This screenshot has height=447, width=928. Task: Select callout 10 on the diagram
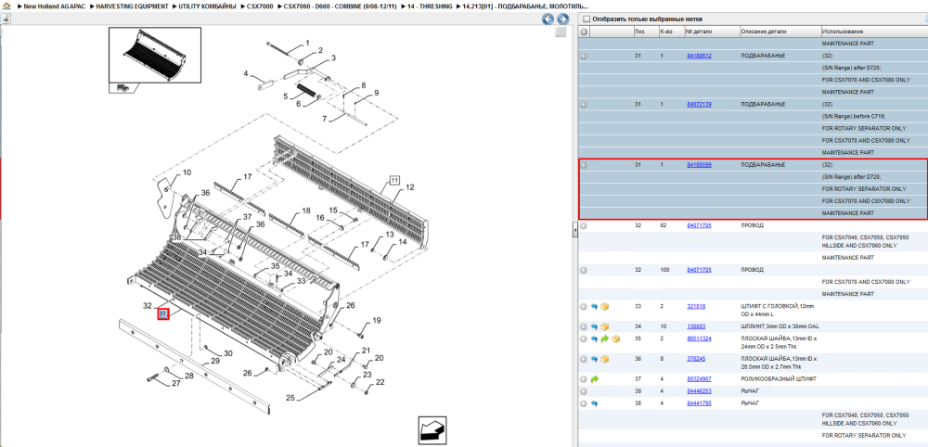pyautogui.click(x=187, y=172)
